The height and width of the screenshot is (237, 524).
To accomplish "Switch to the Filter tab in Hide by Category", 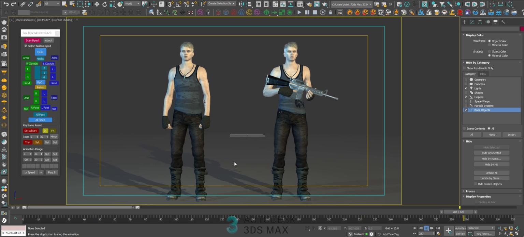I will click(x=483, y=74).
